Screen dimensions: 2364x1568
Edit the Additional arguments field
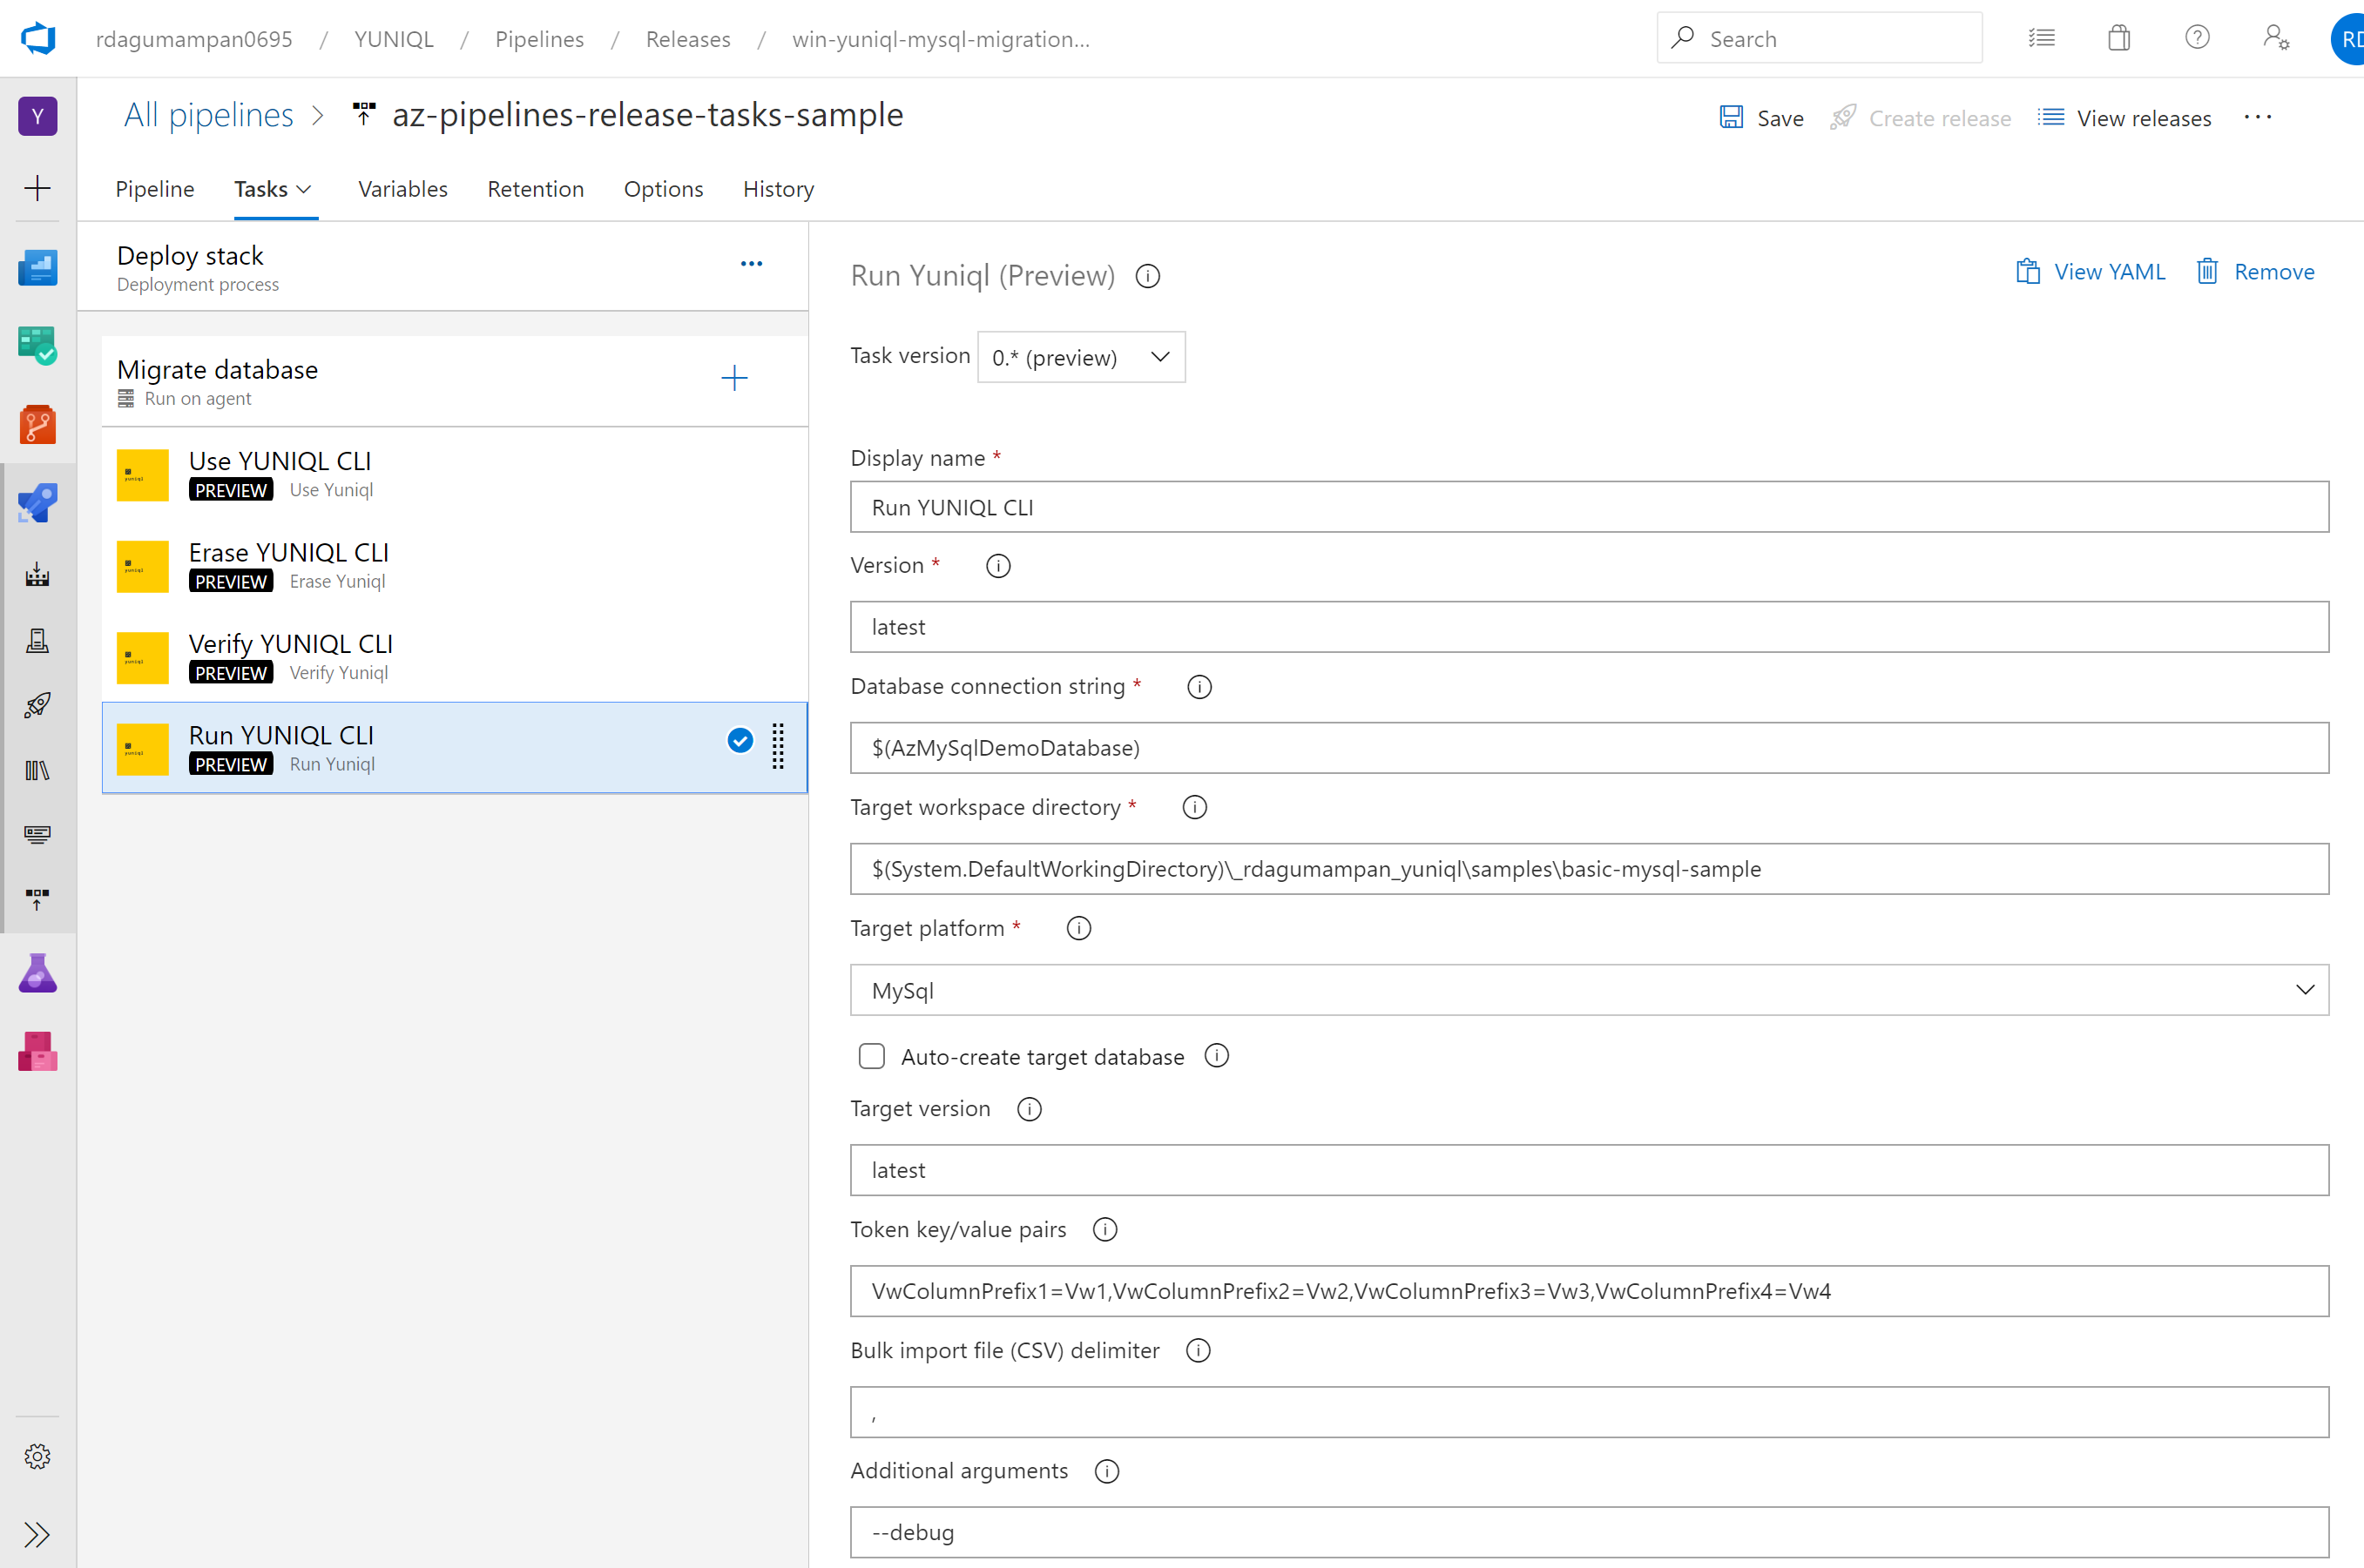point(1589,1532)
